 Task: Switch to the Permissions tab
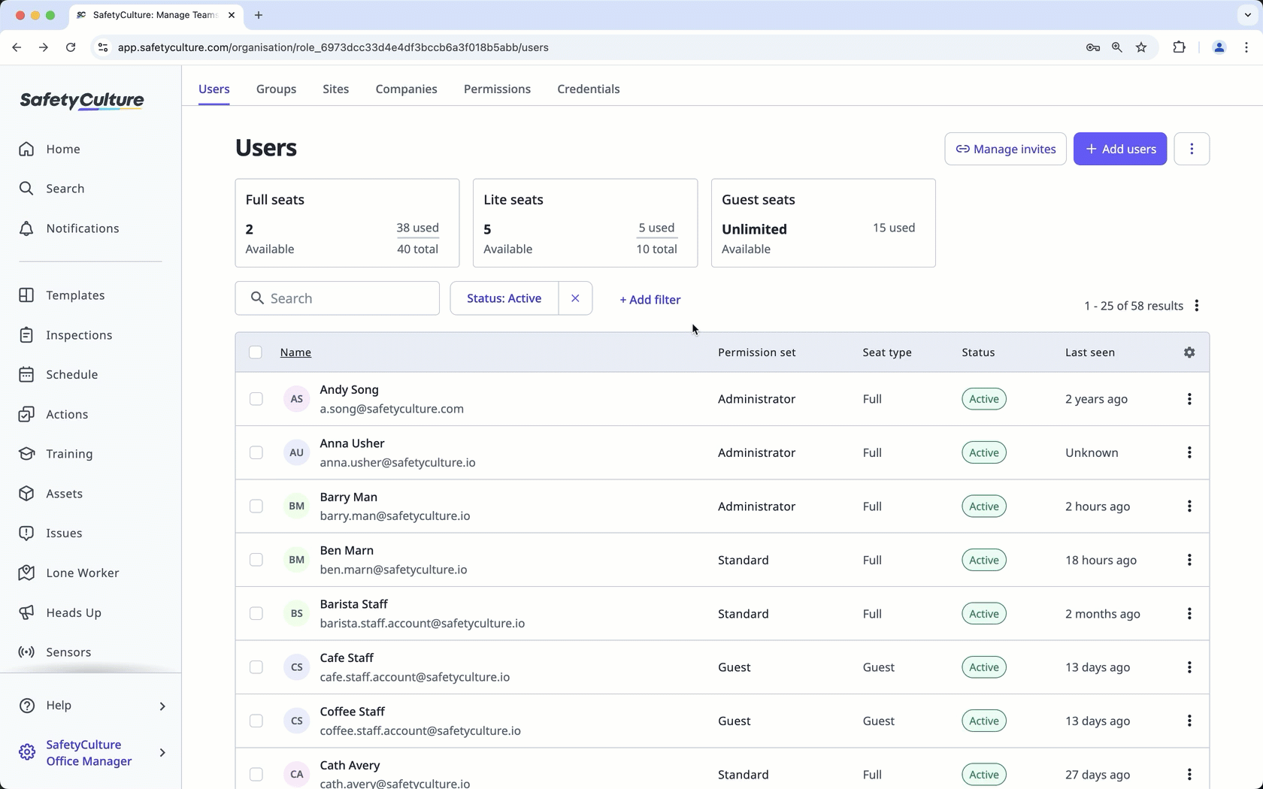tap(497, 89)
